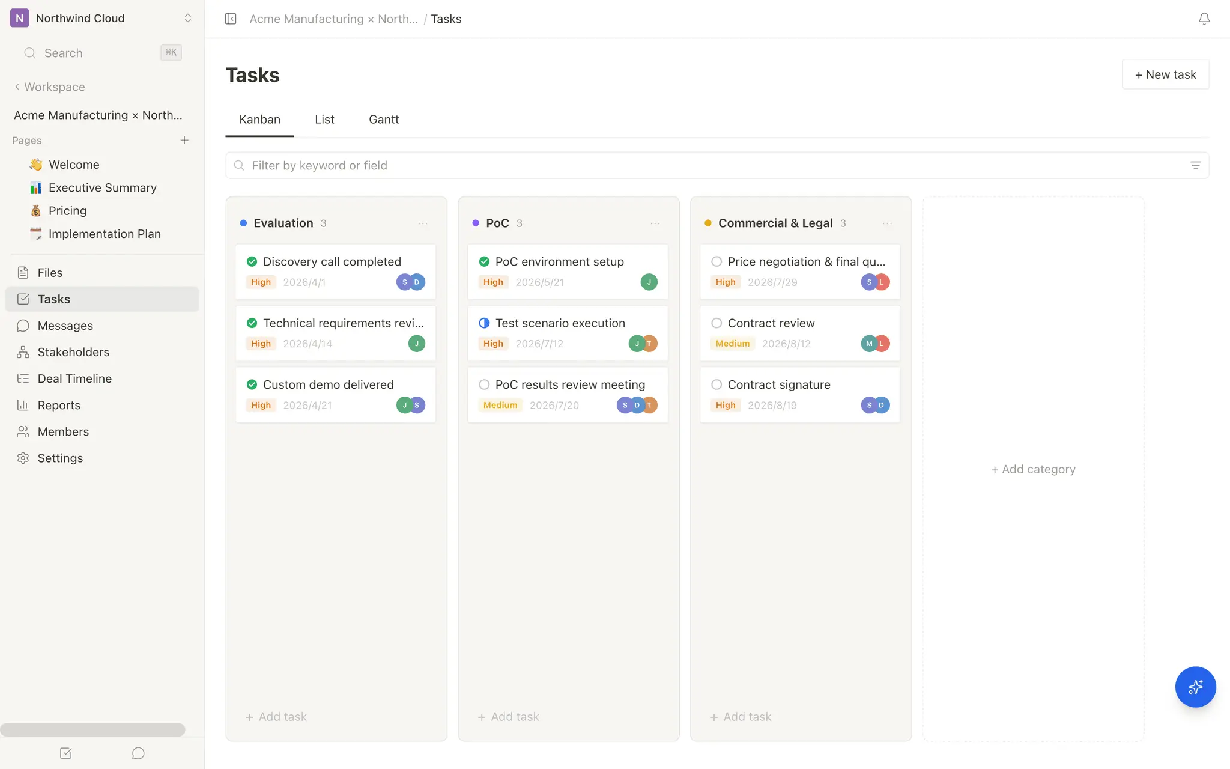Mark Contract review as complete
The image size is (1230, 769).
pyautogui.click(x=716, y=323)
